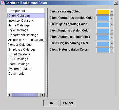Click the horizontal scrollbar thumb of list
Screen dimensions: 119x110
(25, 95)
